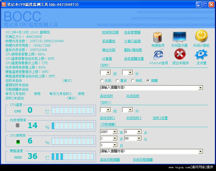Open the 时间和日期 link
This screenshot has width=216, height=171.
point(110,32)
